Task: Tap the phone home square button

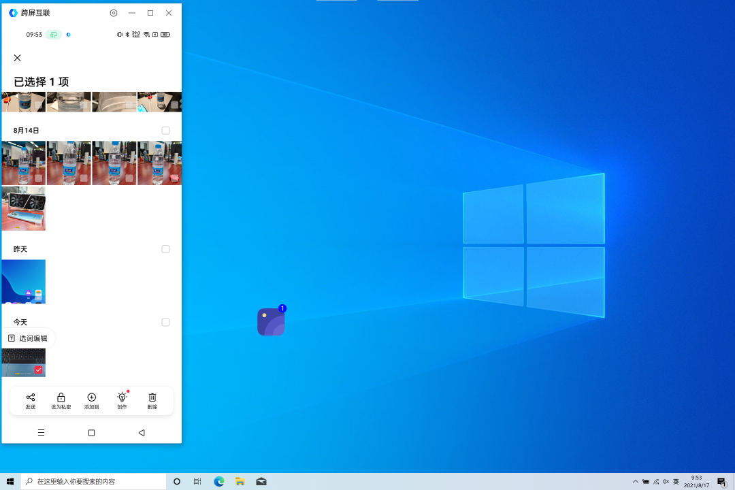Action: (x=91, y=433)
